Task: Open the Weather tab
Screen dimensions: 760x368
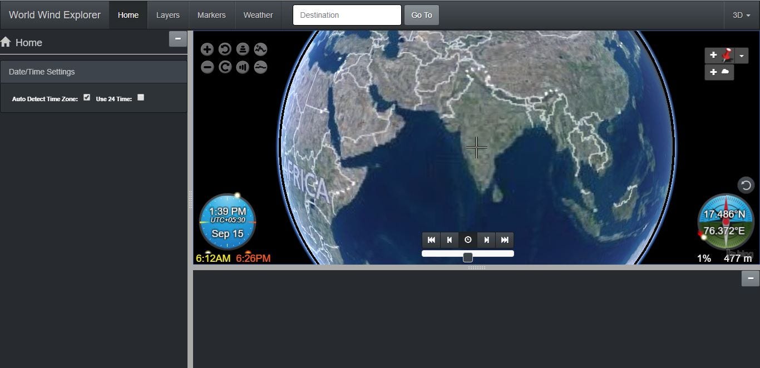Action: click(x=258, y=15)
